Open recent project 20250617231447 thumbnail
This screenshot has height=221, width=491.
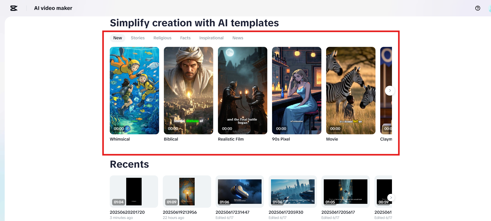(240, 192)
